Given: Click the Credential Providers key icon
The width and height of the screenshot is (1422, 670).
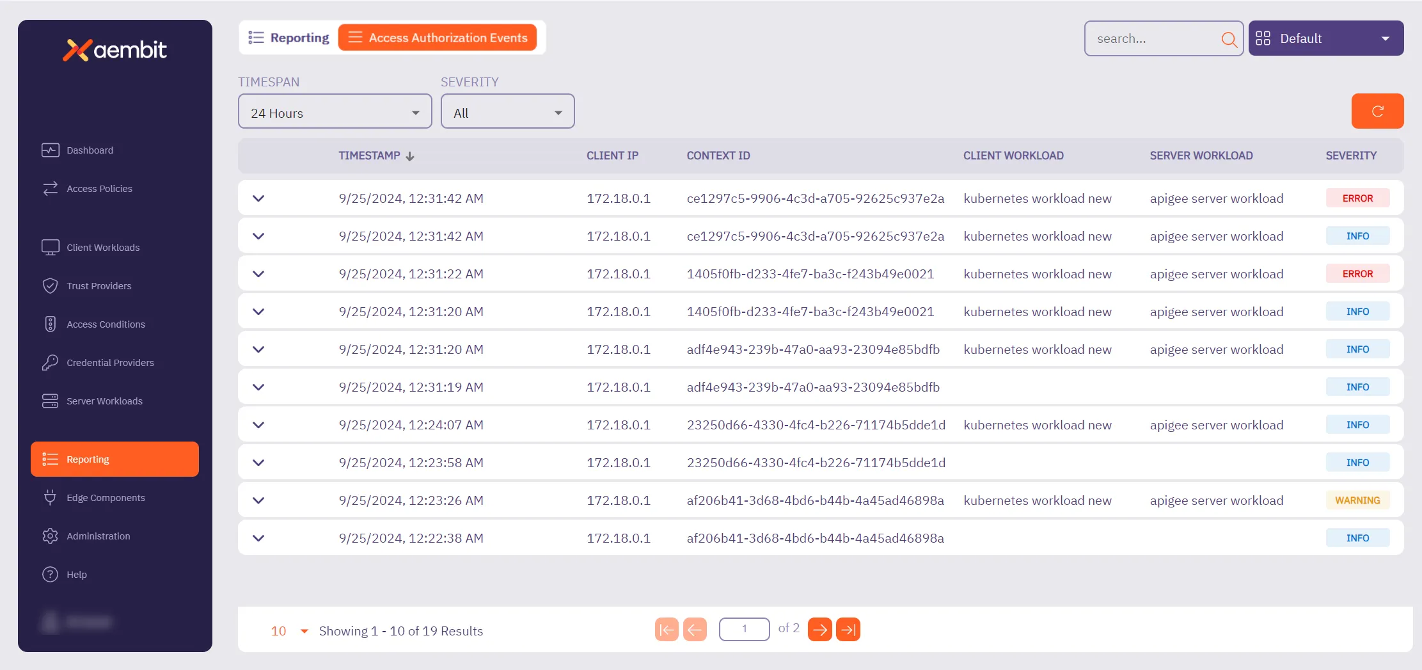Looking at the screenshot, I should tap(51, 363).
